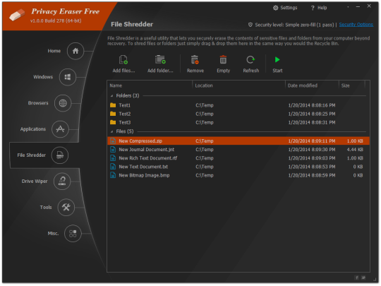
Task: Click the Empty trash toolbar icon
Action: point(223,59)
